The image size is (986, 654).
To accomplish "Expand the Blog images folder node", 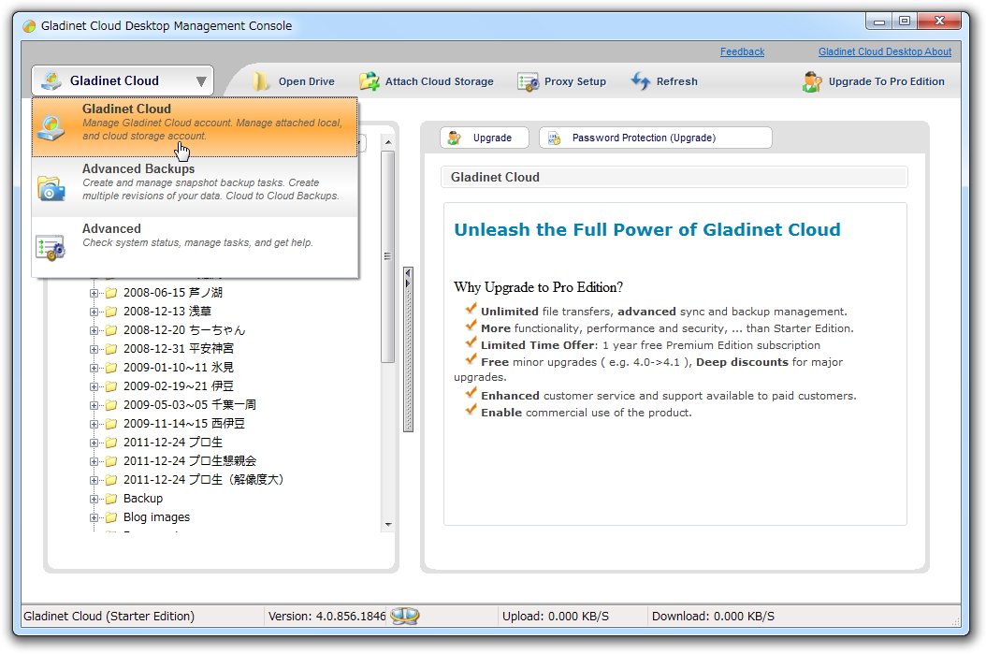I will (x=94, y=518).
